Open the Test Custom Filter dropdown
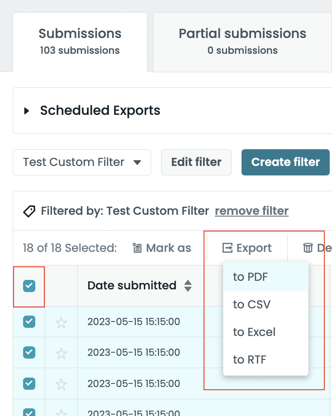Viewport: 332px width, 416px height. tap(81, 162)
